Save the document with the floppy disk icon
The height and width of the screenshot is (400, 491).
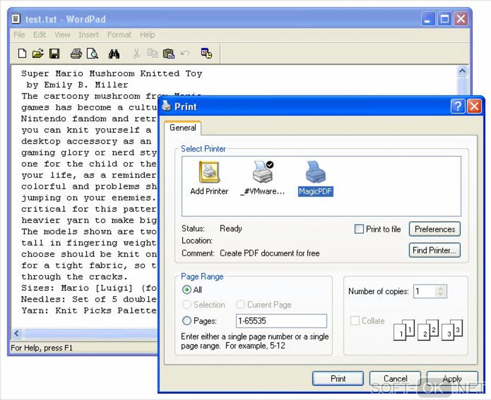(x=54, y=53)
